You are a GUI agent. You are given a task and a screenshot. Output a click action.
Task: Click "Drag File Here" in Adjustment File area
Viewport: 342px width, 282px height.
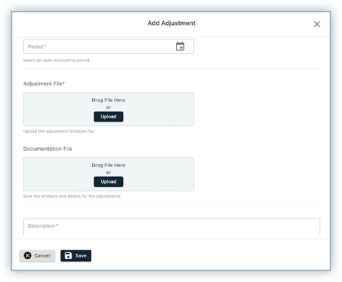(108, 100)
